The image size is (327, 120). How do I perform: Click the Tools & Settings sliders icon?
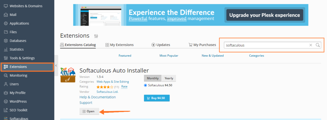click(6, 58)
